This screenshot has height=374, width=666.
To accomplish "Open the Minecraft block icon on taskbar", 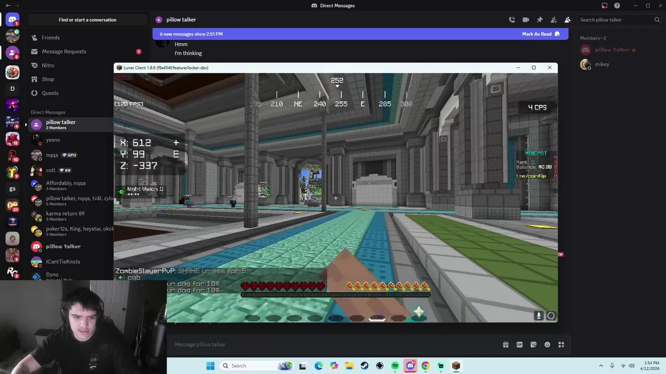I will (x=456, y=366).
